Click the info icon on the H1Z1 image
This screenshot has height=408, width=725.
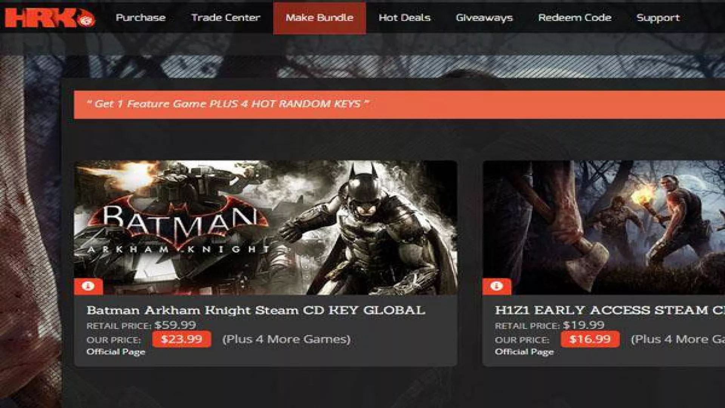(x=497, y=286)
